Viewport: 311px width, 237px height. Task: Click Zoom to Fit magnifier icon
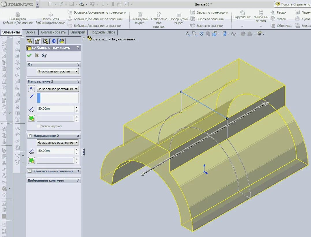tap(188, 34)
